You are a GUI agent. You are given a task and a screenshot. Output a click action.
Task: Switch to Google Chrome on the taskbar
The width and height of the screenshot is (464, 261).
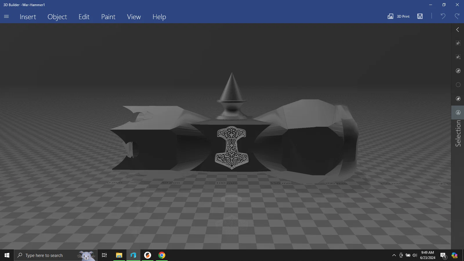click(x=162, y=255)
